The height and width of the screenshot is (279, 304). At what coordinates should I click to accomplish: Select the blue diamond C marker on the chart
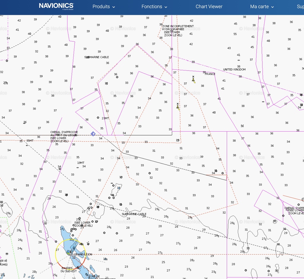pyautogui.click(x=93, y=134)
